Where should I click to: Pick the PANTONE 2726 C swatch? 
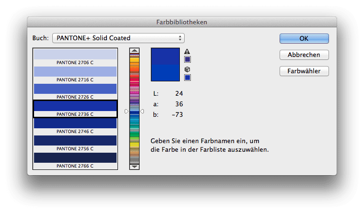pyautogui.click(x=75, y=91)
